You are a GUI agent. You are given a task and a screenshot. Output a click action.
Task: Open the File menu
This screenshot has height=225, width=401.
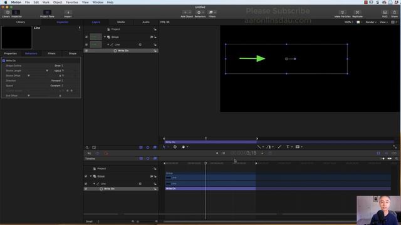tap(28, 2)
